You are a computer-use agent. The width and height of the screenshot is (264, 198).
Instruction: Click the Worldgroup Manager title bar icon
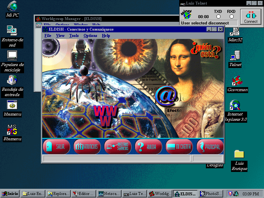point(38,19)
